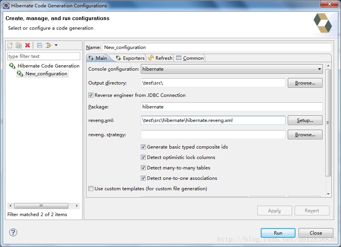Image resolution: width=341 pixels, height=247 pixels.
Task: Browse for the output directory
Action: coord(305,83)
